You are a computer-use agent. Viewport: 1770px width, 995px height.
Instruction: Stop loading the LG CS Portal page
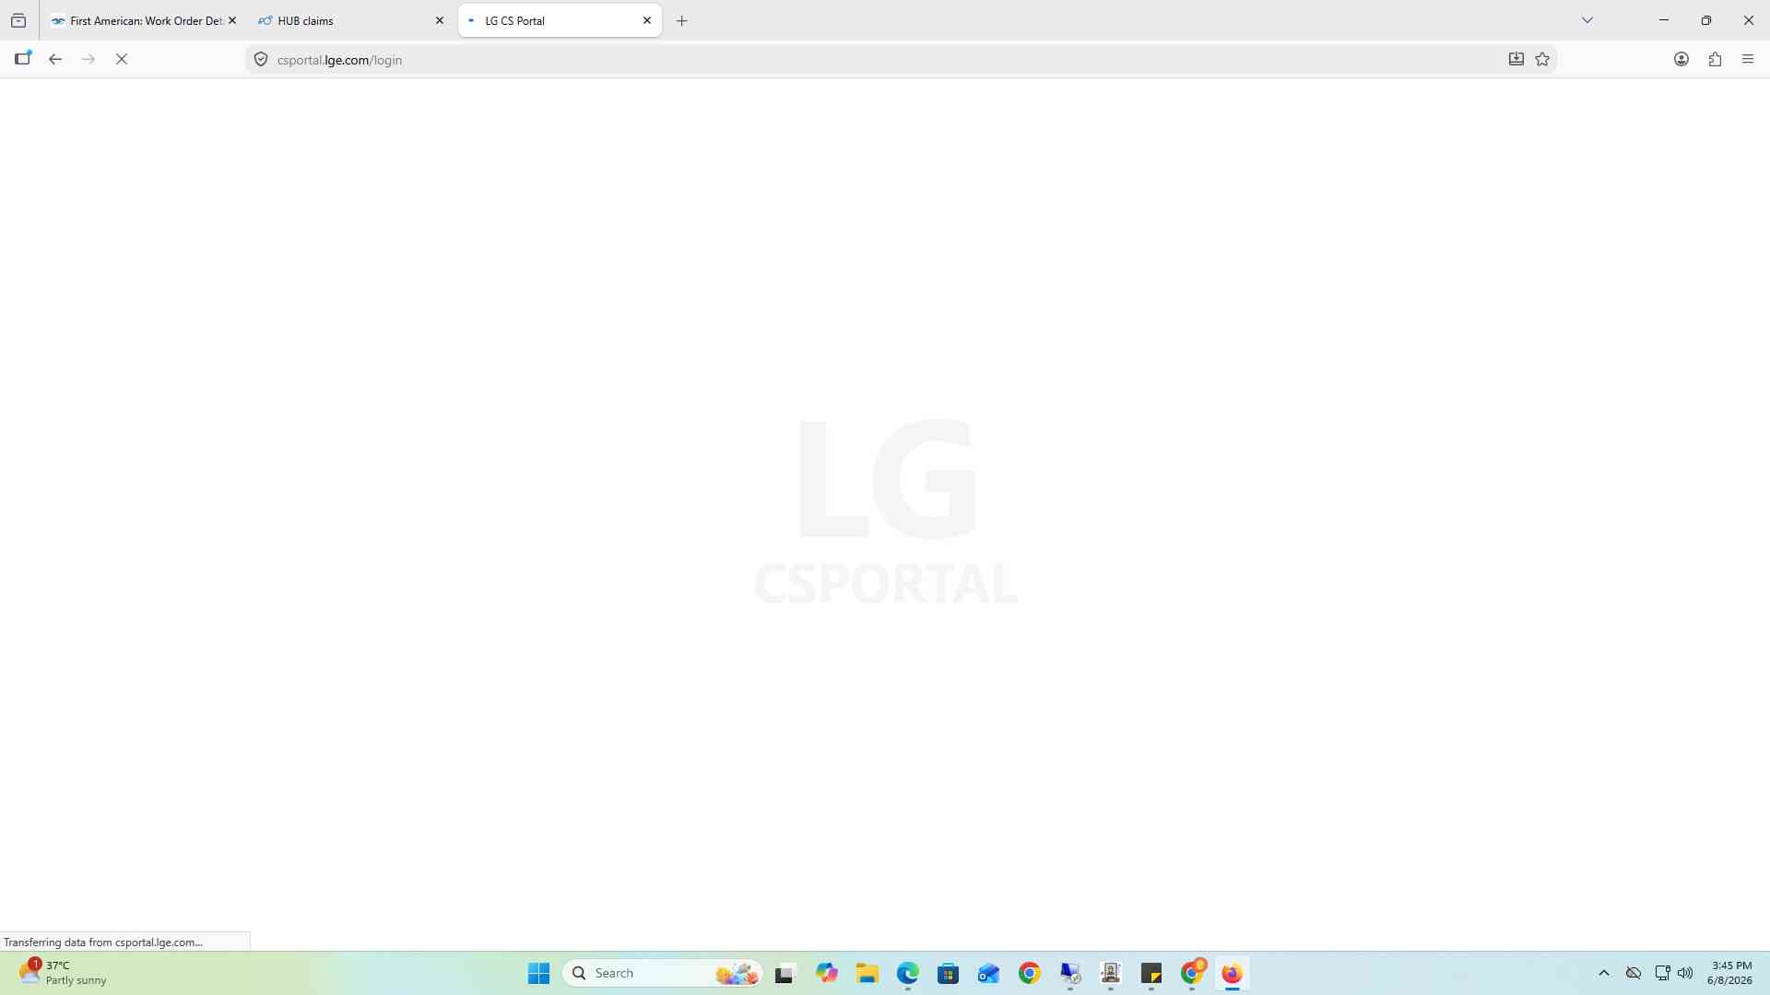click(x=122, y=59)
